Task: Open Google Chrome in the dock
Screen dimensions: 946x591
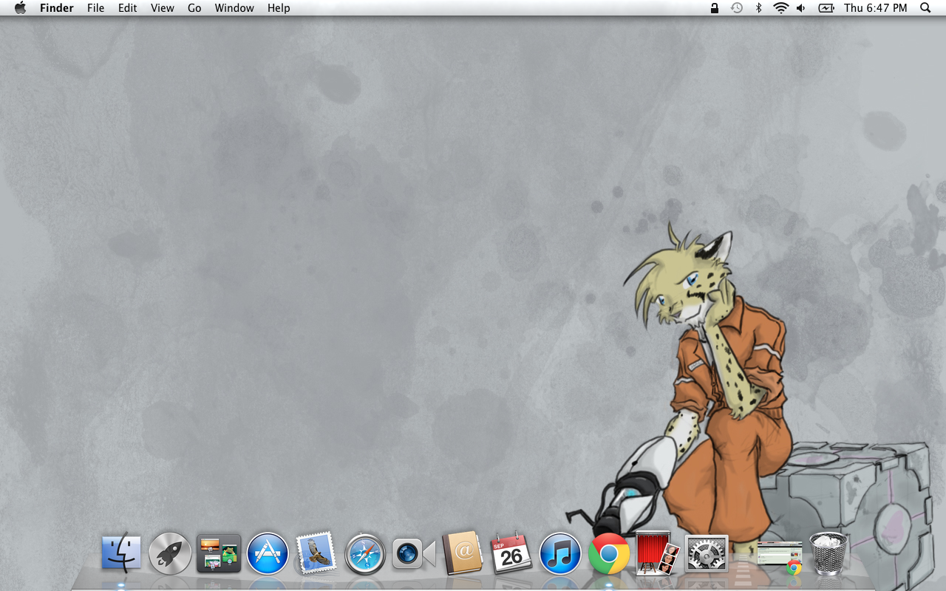Action: 609,553
